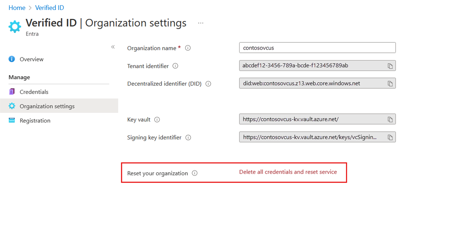The height and width of the screenshot is (247, 461).
Task: Click Delete all credentials and reset service
Action: pos(288,172)
